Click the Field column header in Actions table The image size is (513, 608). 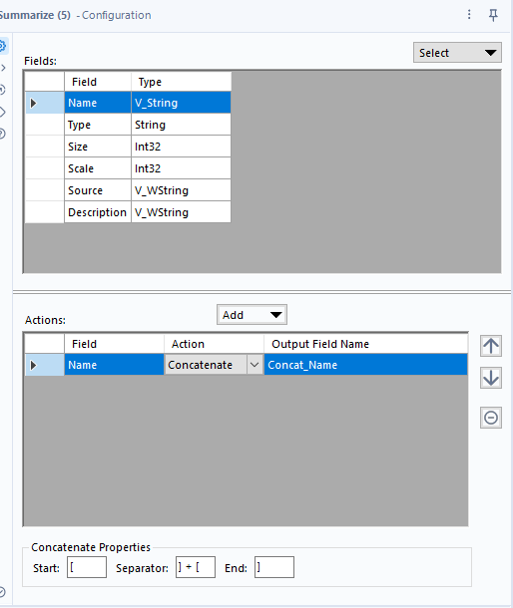pos(114,344)
